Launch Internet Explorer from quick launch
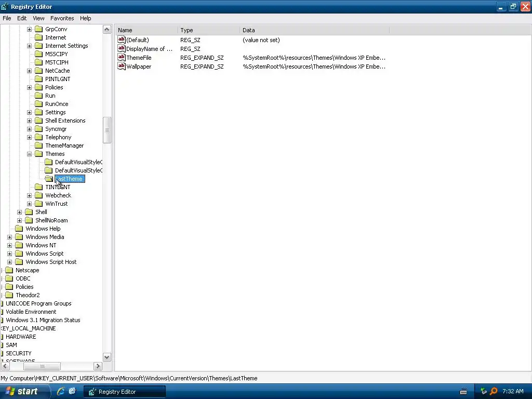Screen dimensions: 532x399 (61, 391)
